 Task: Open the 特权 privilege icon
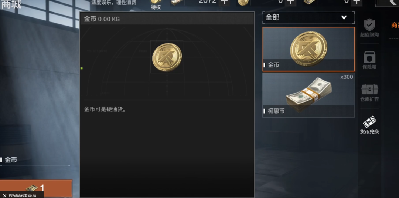pyautogui.click(x=156, y=4)
